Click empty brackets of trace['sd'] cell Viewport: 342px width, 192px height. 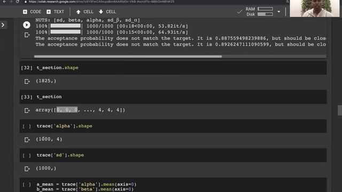pyautogui.click(x=27, y=155)
